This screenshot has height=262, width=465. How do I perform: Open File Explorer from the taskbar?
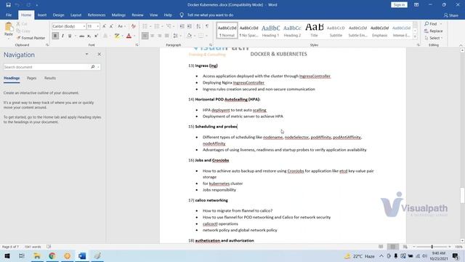point(37,255)
